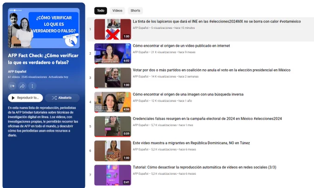Open thumbnail of the INE lapiceros tinta video

tap(113, 29)
